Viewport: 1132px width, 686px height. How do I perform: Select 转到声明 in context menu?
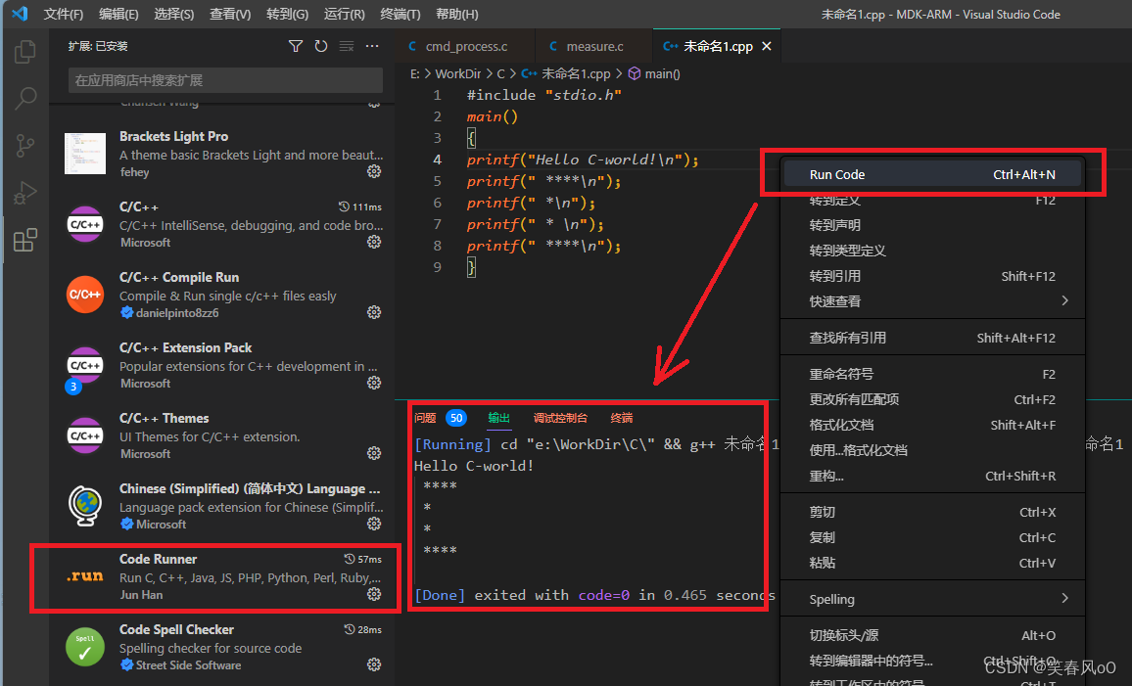(932, 225)
